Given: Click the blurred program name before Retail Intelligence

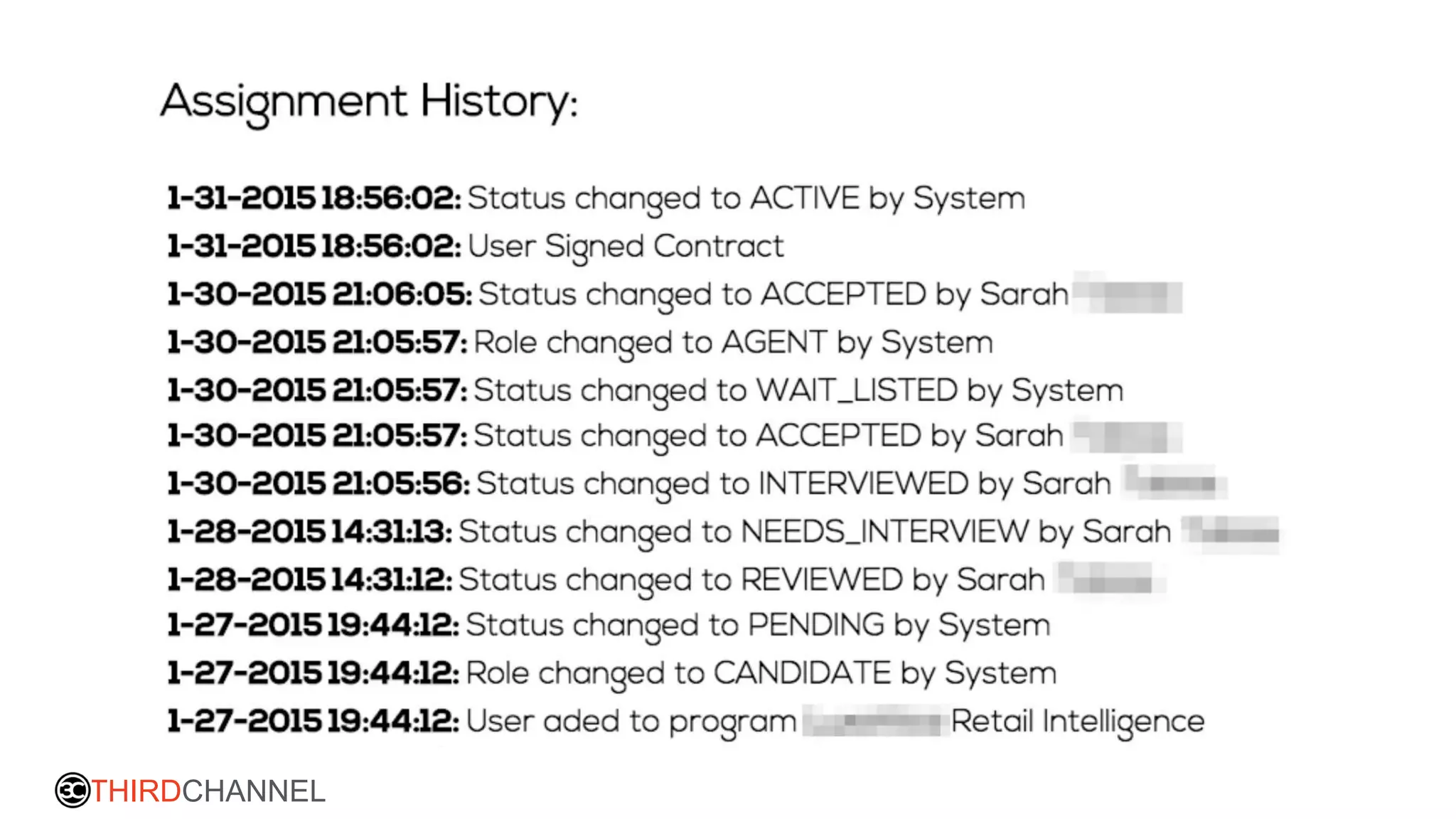Looking at the screenshot, I should click(876, 722).
